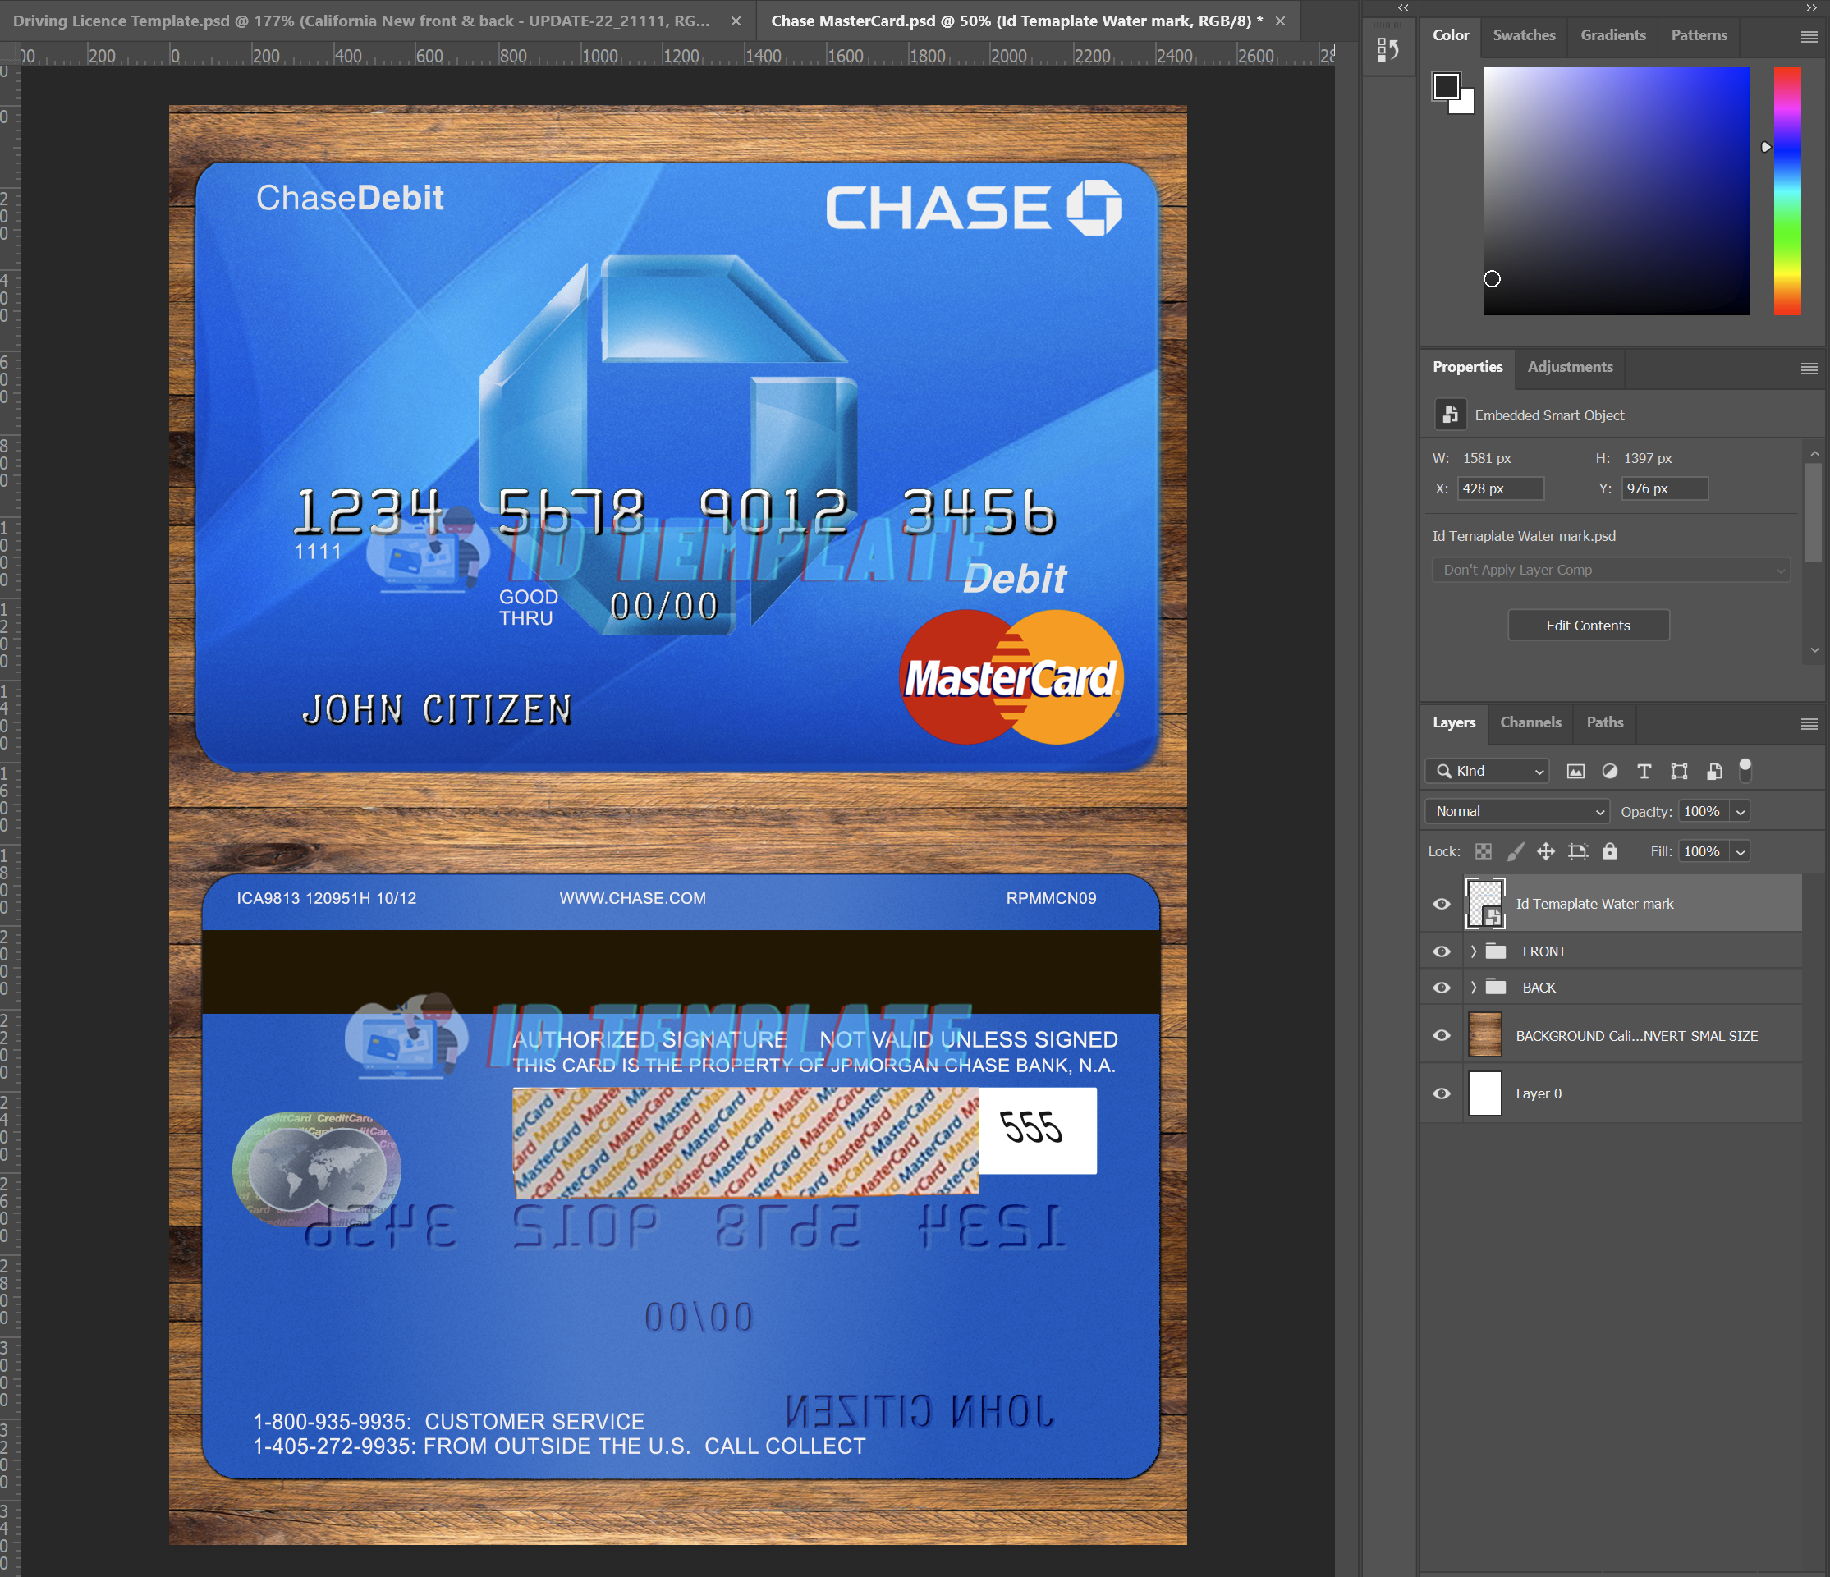
Task: Lock transparent pixels icon
Action: (x=1483, y=851)
